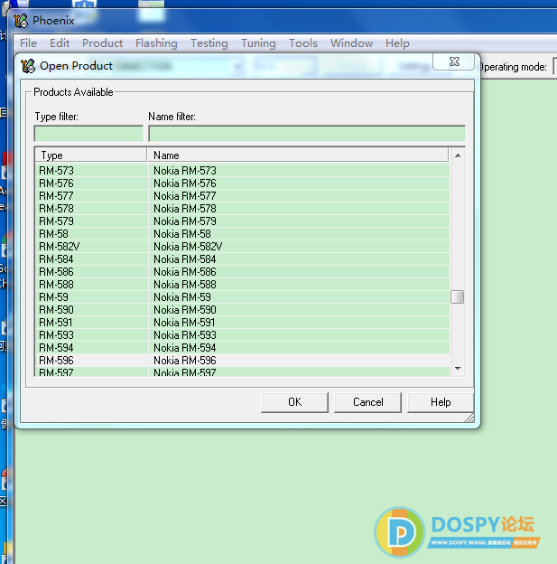
Task: Click the Phoenix application icon in title bar
Action: pos(21,21)
